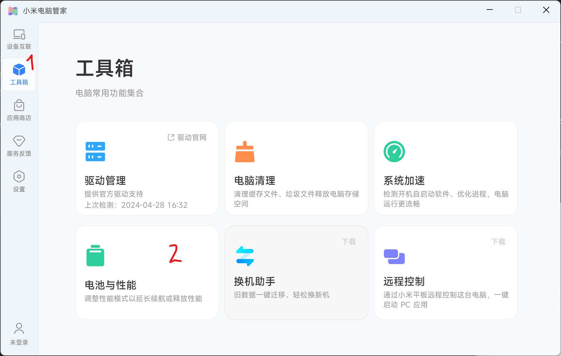Click the 通过小米平板远程控制 description text
The image size is (561, 356).
(x=446, y=300)
